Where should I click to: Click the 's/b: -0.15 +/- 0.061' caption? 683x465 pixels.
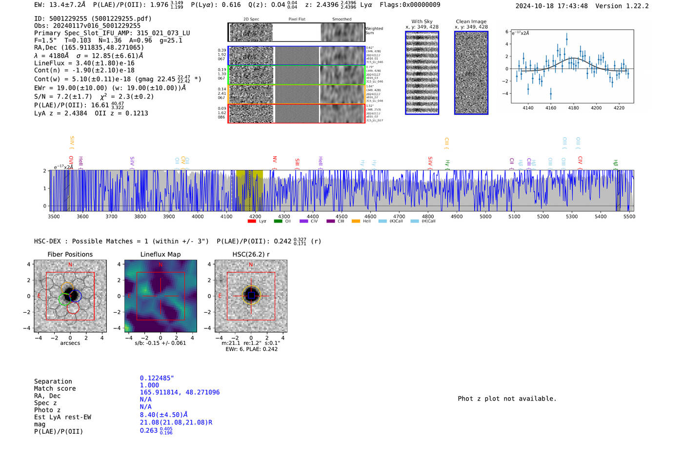pos(161,343)
